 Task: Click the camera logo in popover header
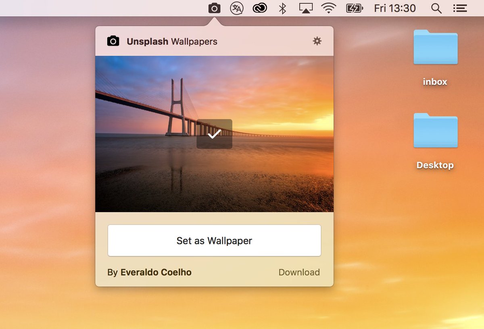pos(113,41)
